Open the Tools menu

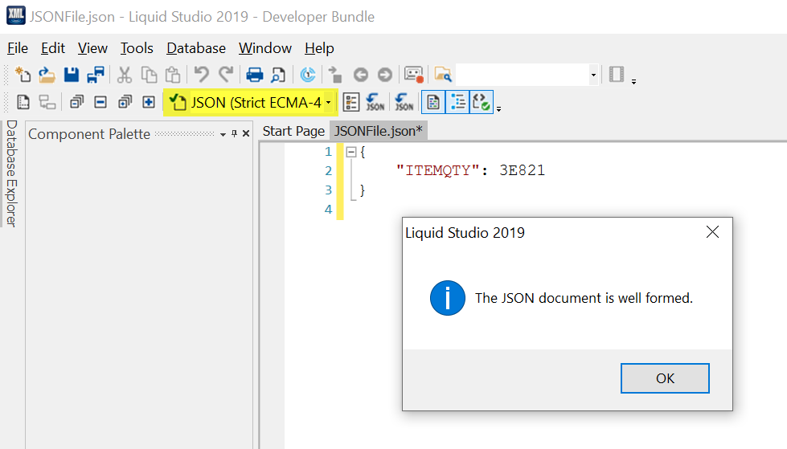coord(137,48)
